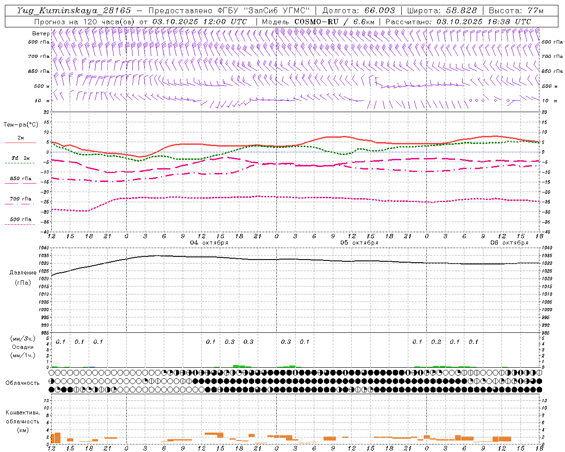Click the Ветер panel label
This screenshot has width=565, height=452.
coord(41,34)
